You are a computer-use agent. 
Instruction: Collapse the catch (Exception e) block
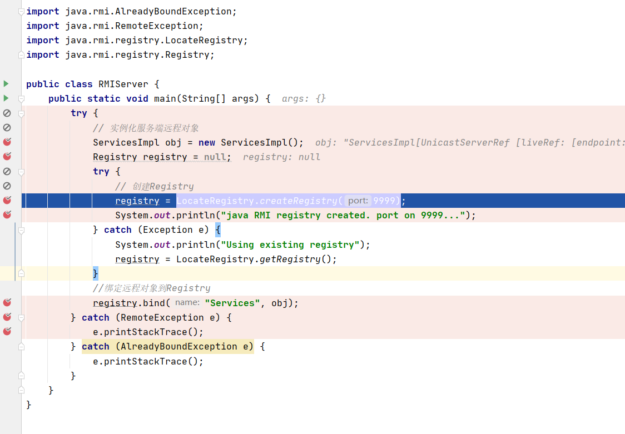coord(21,230)
